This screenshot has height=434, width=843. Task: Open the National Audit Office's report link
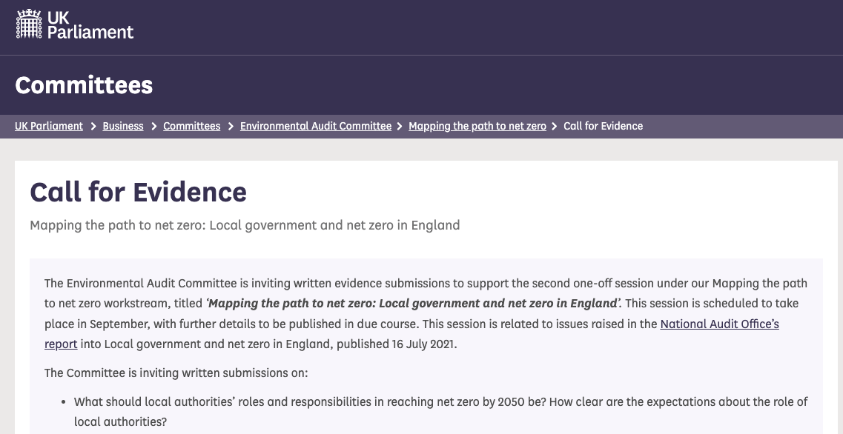(x=719, y=324)
